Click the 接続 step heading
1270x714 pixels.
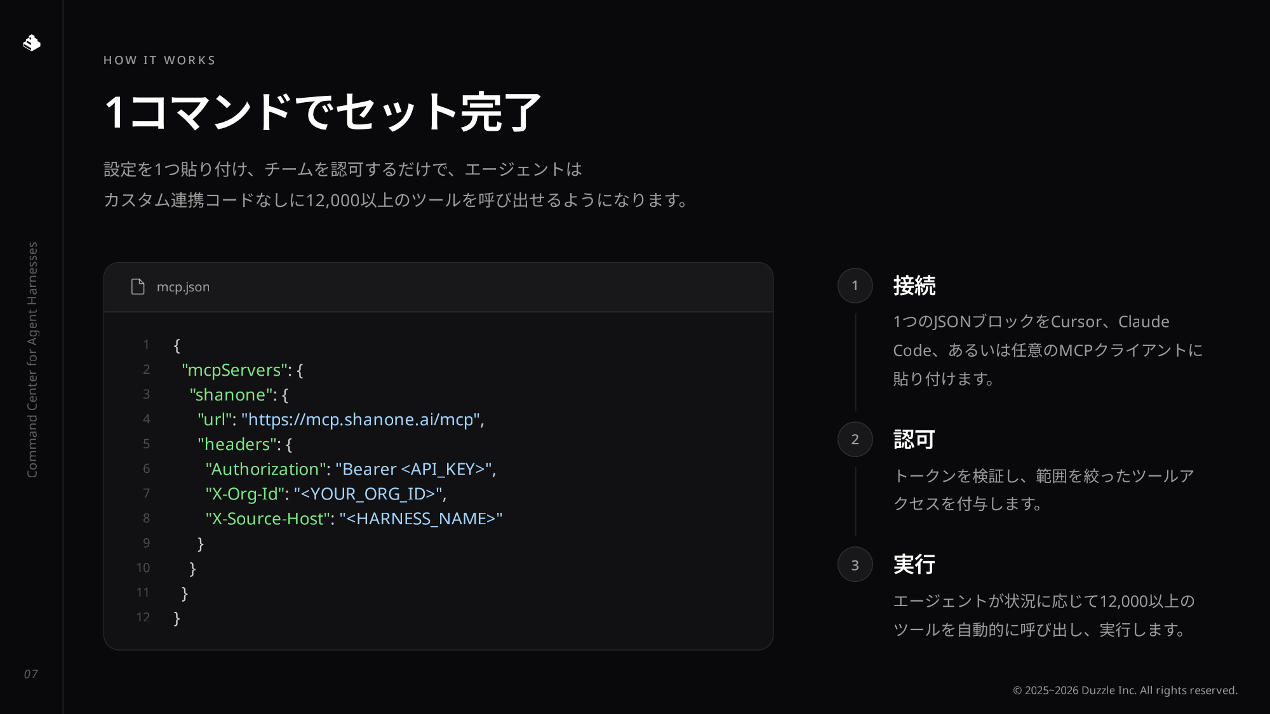point(914,286)
